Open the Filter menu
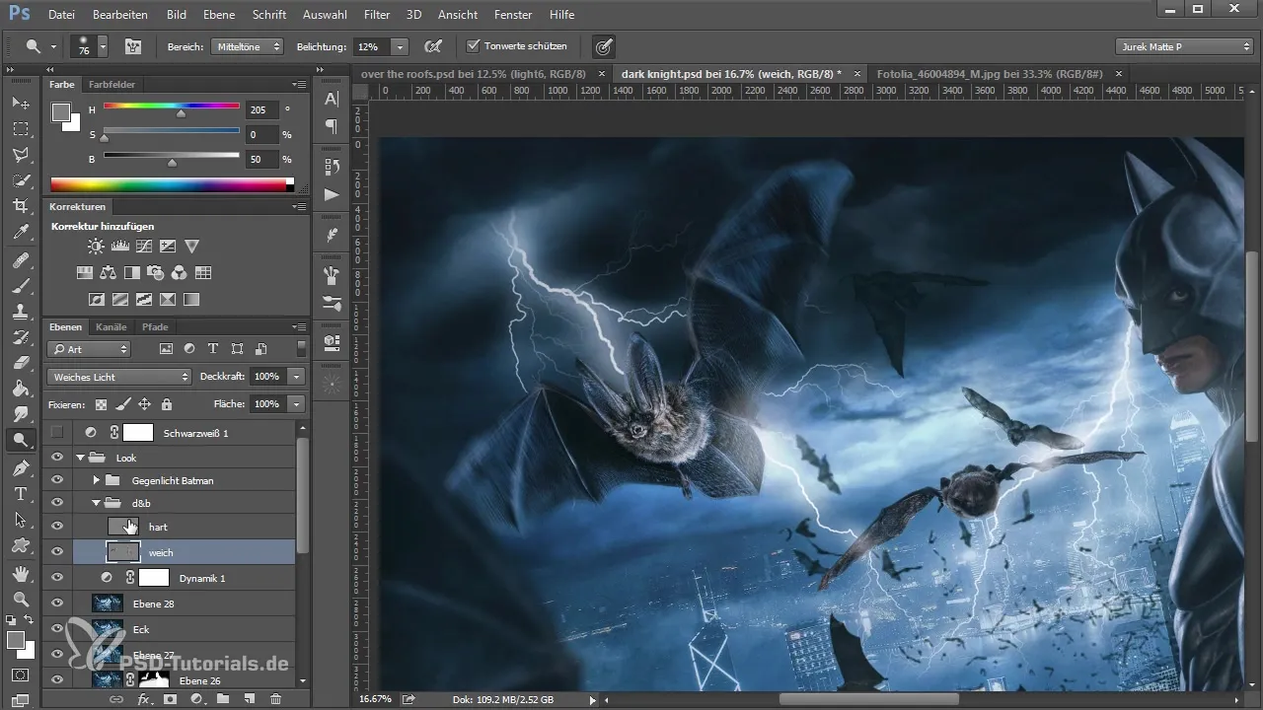This screenshot has height=710, width=1263. pyautogui.click(x=376, y=15)
